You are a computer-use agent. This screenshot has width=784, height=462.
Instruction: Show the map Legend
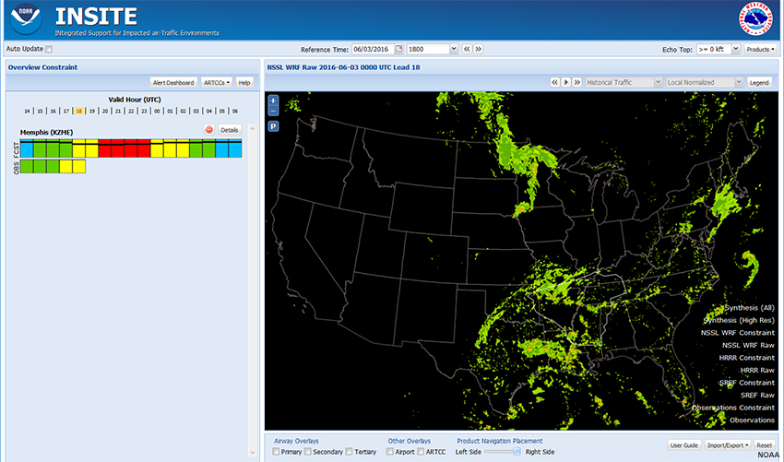coord(759,82)
